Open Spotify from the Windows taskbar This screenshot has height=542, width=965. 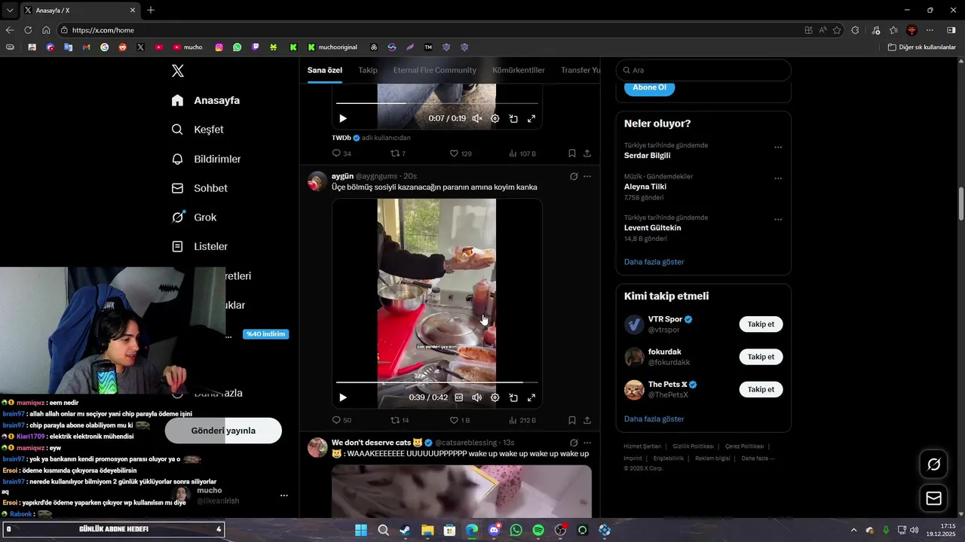[538, 530]
